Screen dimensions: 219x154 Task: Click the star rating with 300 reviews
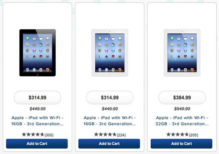[x=33, y=135]
